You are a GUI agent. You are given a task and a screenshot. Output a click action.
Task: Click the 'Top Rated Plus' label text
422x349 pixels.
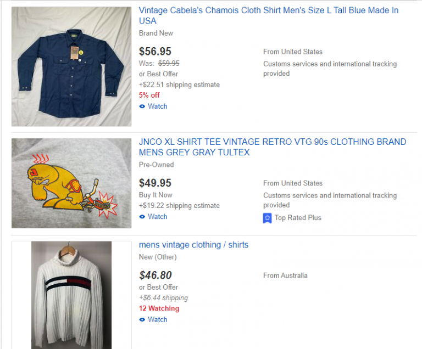pos(298,218)
